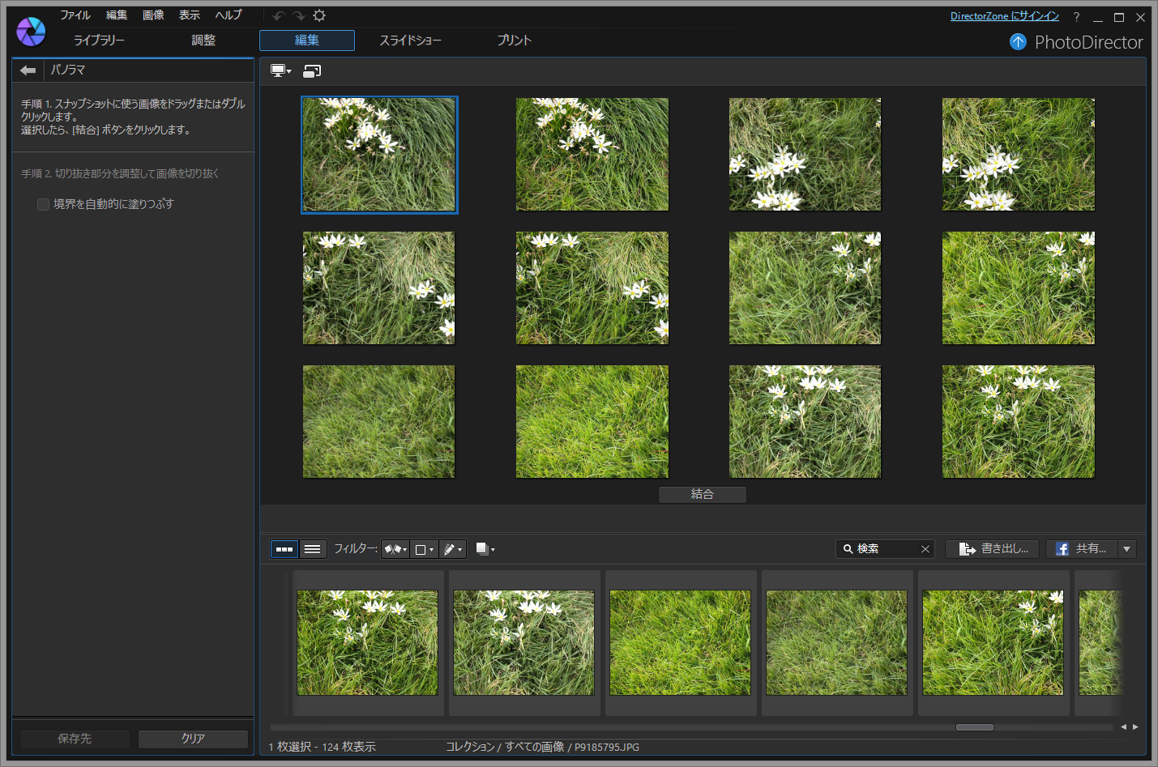Image resolution: width=1158 pixels, height=767 pixels.
Task: Open preferences with the gear icon
Action: (x=319, y=16)
